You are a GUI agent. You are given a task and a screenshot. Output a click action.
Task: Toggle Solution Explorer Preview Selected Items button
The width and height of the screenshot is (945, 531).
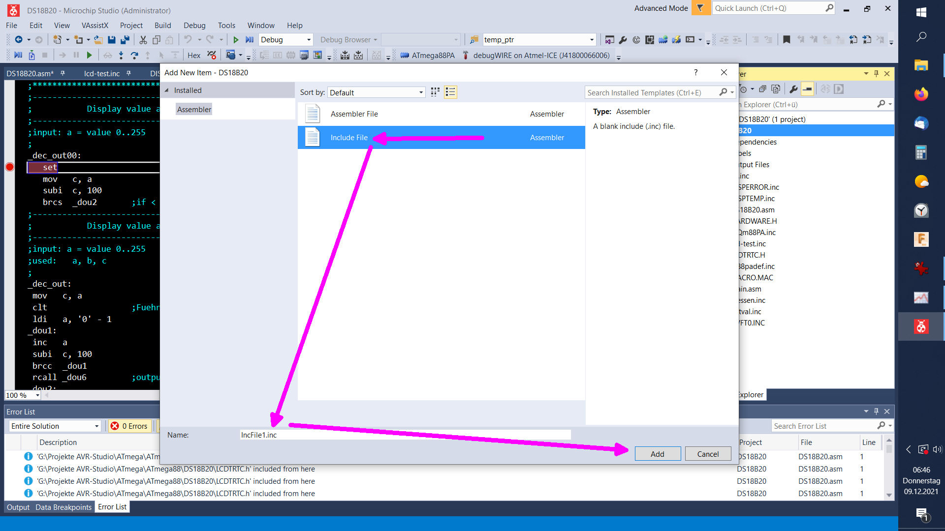[x=807, y=89]
